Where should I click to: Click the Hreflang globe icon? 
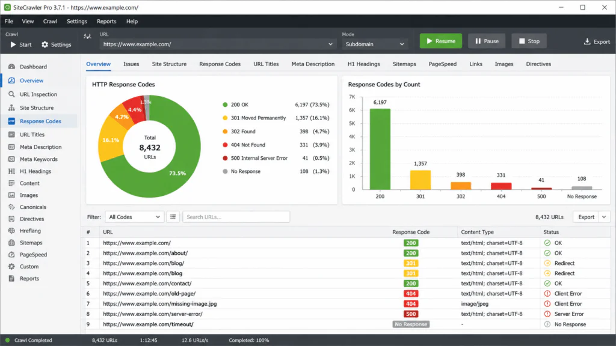[11, 231]
